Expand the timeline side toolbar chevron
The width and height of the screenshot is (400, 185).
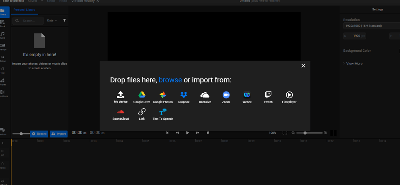pyautogui.click(x=2, y=143)
